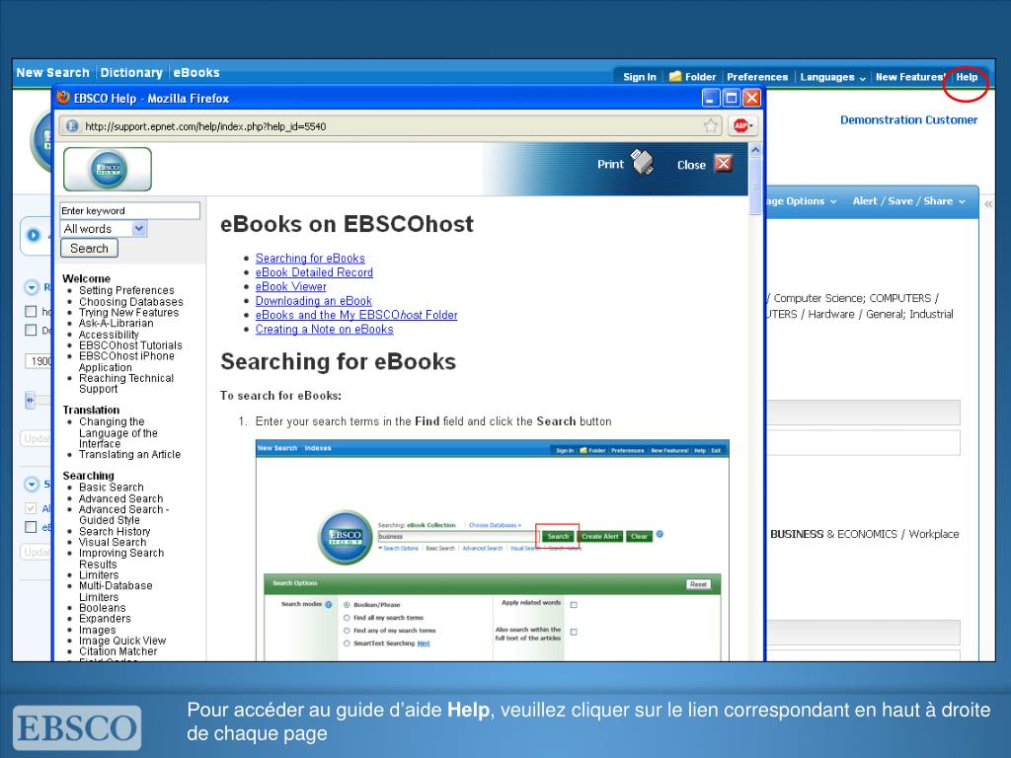Click the site identity icon in the address bar
The height and width of the screenshot is (758, 1011).
(x=71, y=126)
